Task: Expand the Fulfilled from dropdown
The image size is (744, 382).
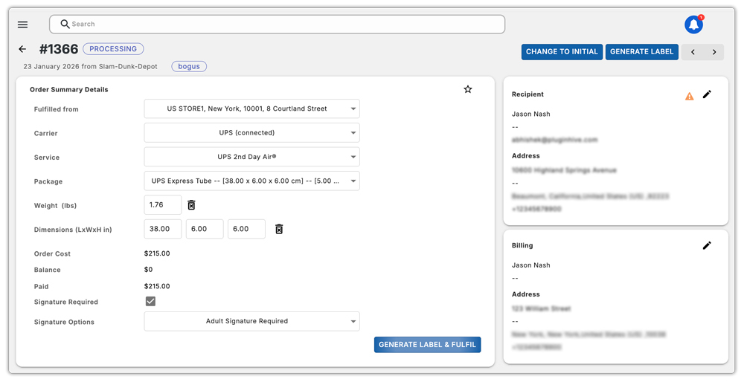Action: pyautogui.click(x=251, y=109)
